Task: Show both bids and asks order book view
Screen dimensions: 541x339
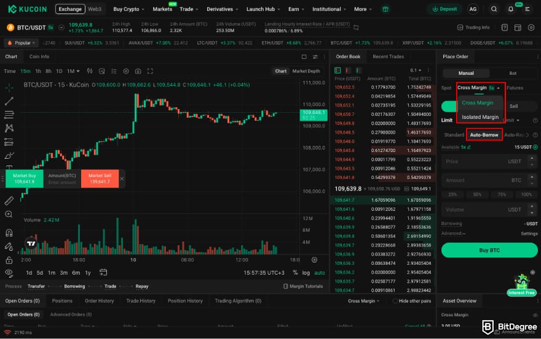Action: pos(338,70)
